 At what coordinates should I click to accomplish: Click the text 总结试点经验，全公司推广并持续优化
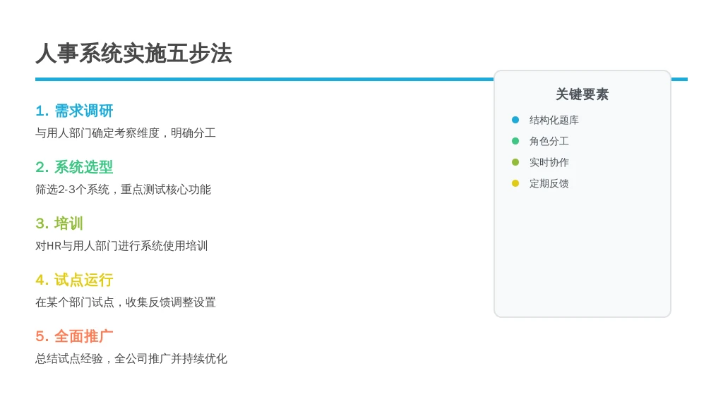(x=131, y=359)
